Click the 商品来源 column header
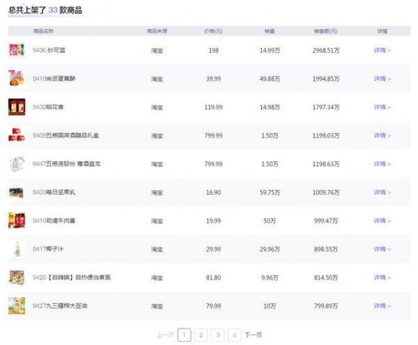The width and height of the screenshot is (418, 345). [157, 31]
